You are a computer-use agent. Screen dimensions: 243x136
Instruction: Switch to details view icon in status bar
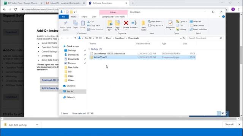click(219, 113)
